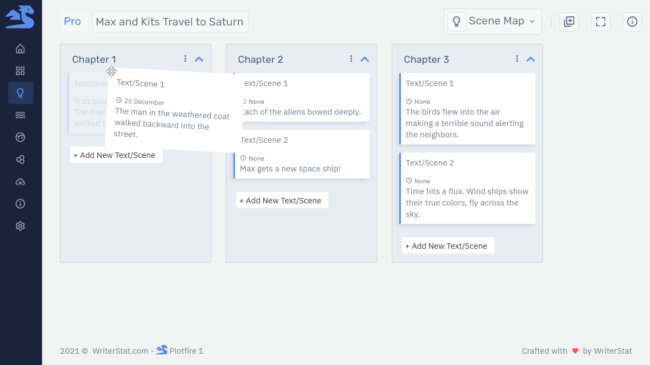Select the Scene Map lightbulb in the sidebar
Viewport: 650px width, 365px height.
pyautogui.click(x=21, y=92)
